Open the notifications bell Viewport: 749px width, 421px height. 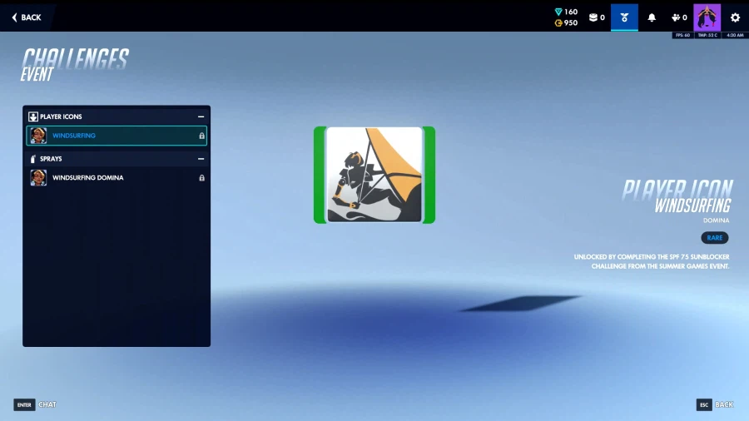coord(652,17)
